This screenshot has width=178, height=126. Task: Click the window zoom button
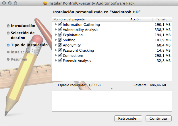[16, 3]
